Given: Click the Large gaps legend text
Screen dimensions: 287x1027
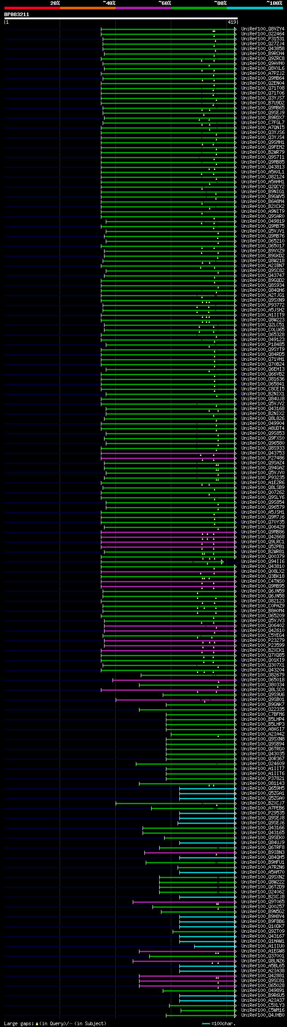Looking at the screenshot, I should (19, 1023).
